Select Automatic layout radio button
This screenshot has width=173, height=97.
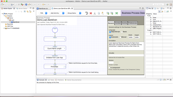(x=110, y=37)
